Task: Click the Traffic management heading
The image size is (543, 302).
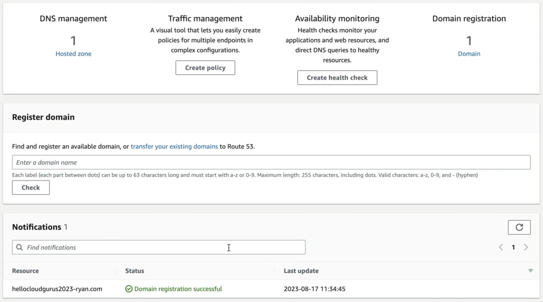Action: click(205, 19)
